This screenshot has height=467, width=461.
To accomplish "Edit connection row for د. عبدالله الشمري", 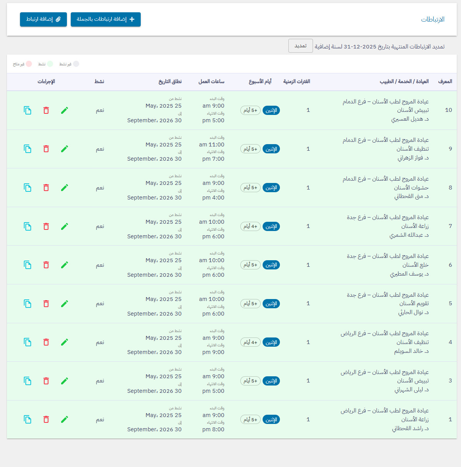I will click(x=65, y=226).
